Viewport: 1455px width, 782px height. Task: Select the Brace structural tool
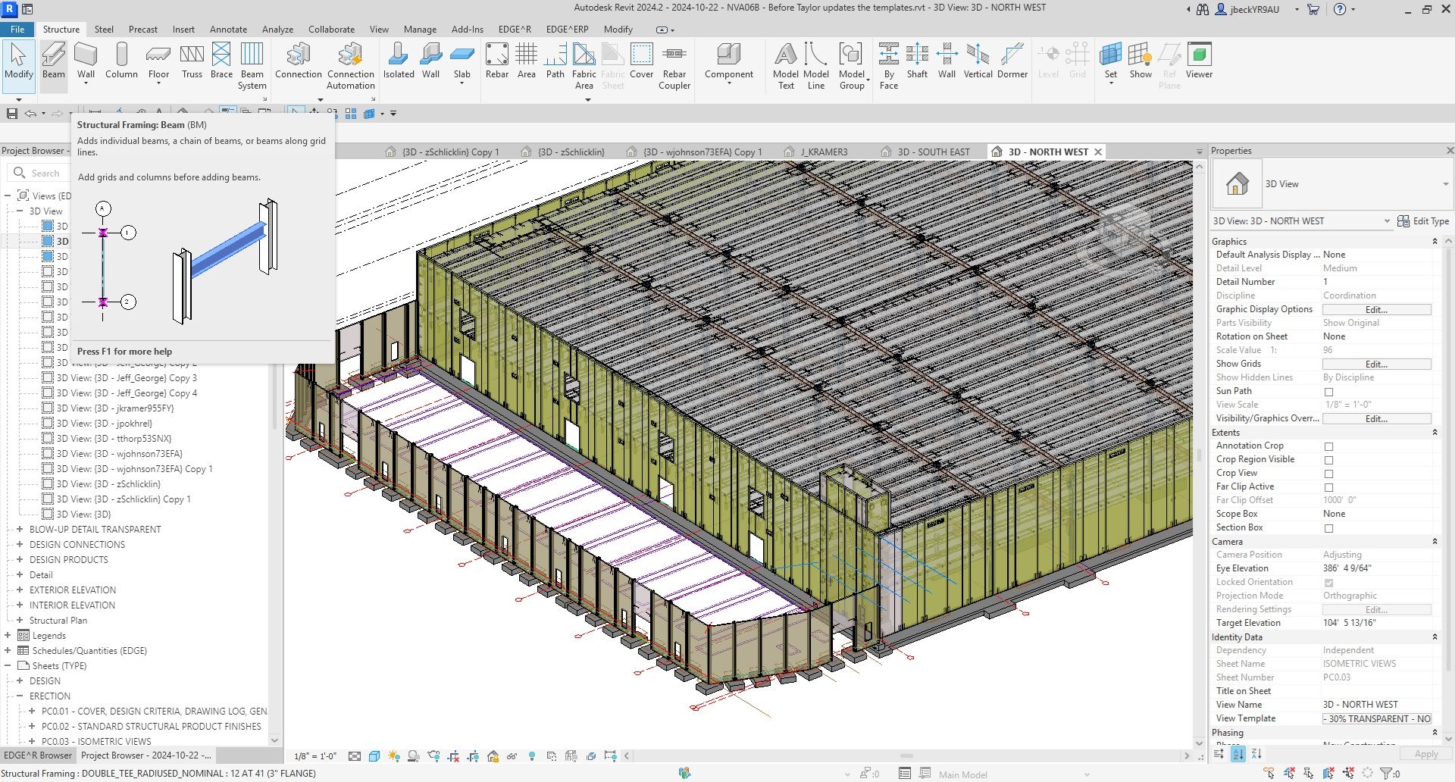pos(221,61)
